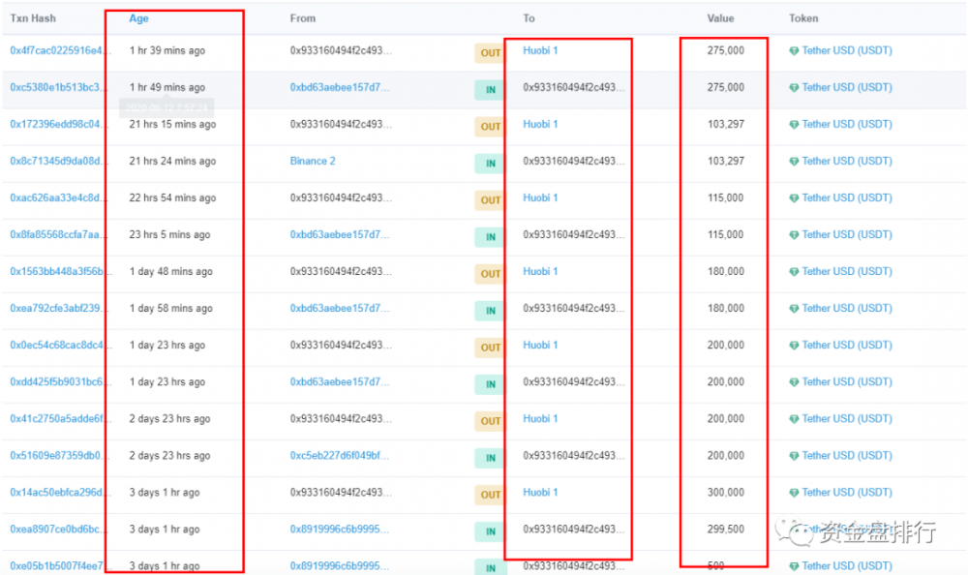Image resolution: width=968 pixels, height=575 pixels.
Task: Open the Binance 2 sender address
Action: pos(313,161)
